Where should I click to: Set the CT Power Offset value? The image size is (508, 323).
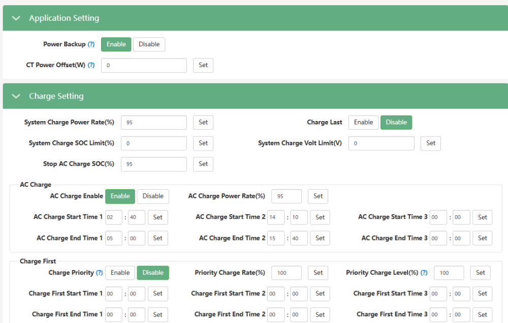point(203,65)
